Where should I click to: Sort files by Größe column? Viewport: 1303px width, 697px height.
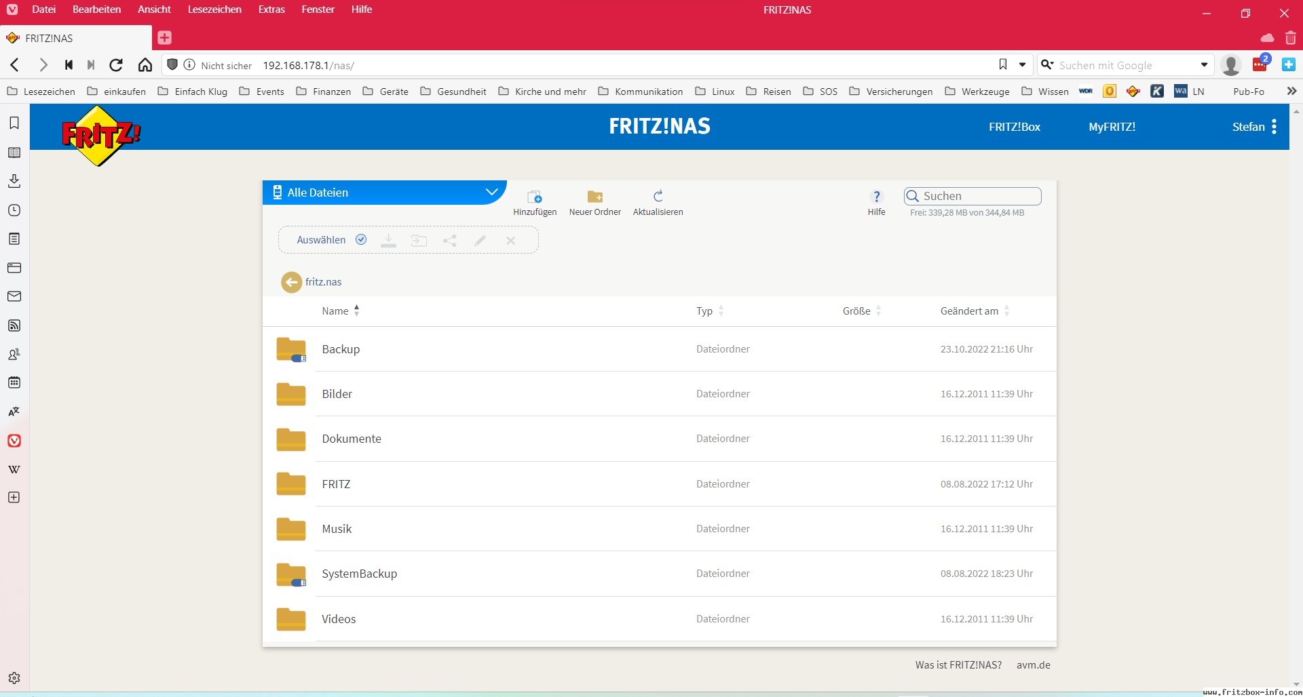[862, 311]
